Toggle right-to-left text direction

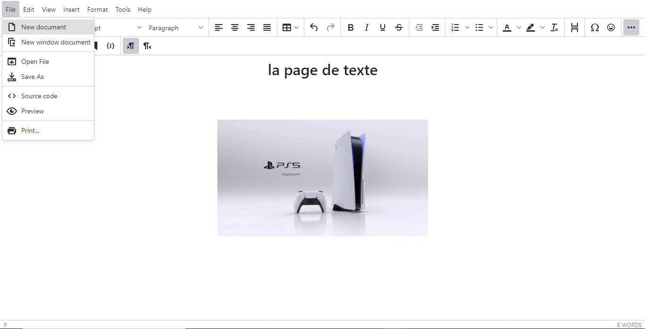[x=147, y=46]
